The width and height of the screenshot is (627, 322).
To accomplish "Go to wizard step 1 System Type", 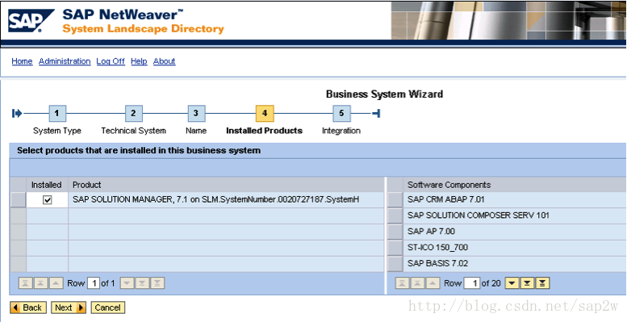I will 57,114.
